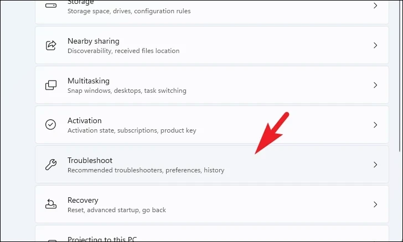Open the Activation product key settings

point(212,125)
